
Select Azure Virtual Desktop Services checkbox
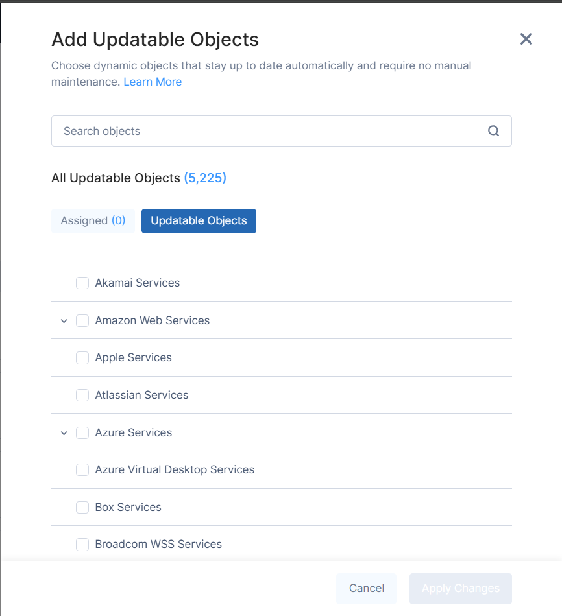click(x=82, y=469)
